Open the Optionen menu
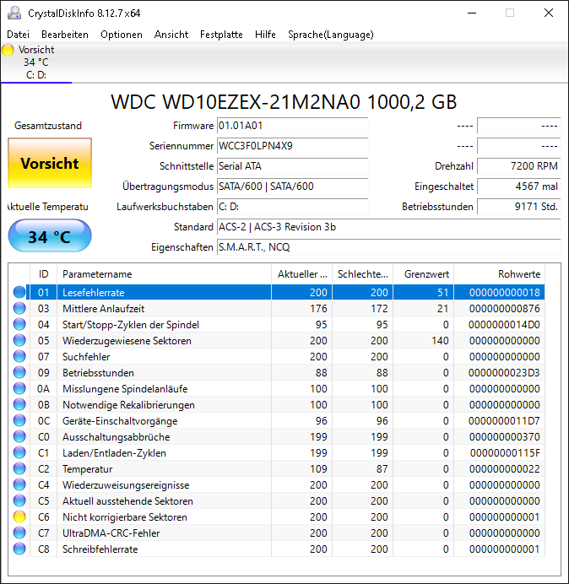The width and height of the screenshot is (569, 584). click(122, 35)
